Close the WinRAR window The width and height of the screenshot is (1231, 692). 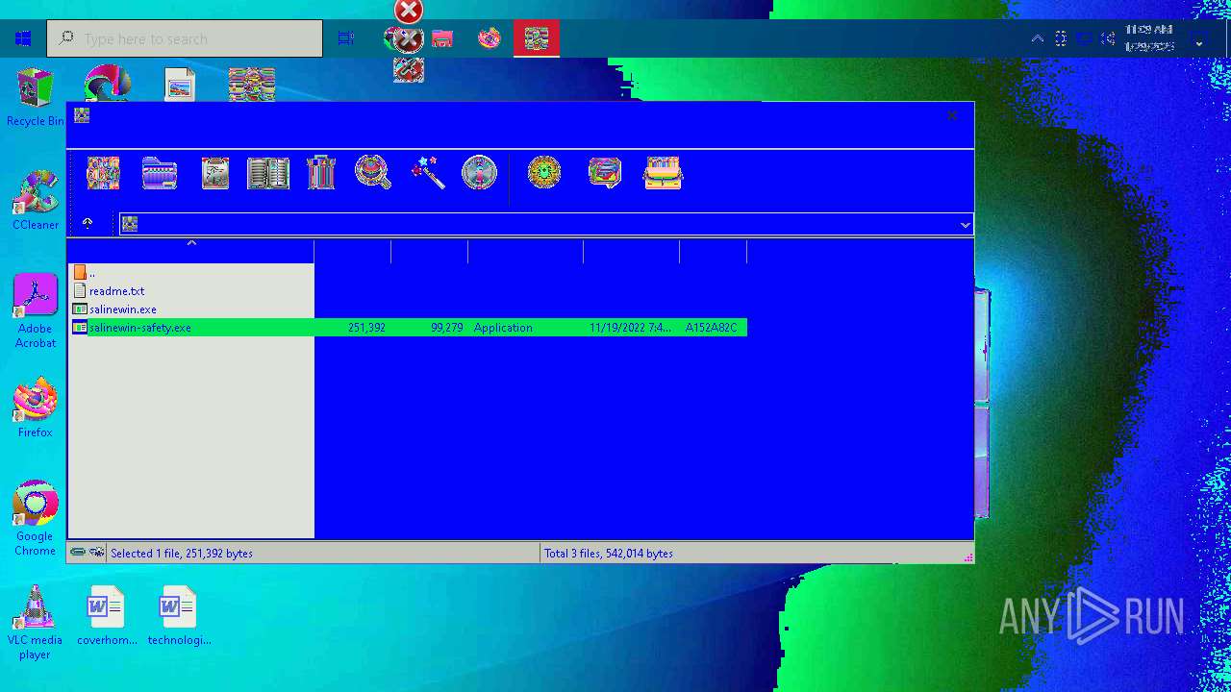[x=952, y=115]
